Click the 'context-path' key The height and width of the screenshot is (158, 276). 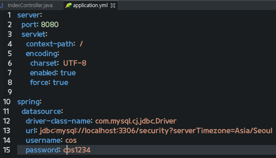click(49, 44)
